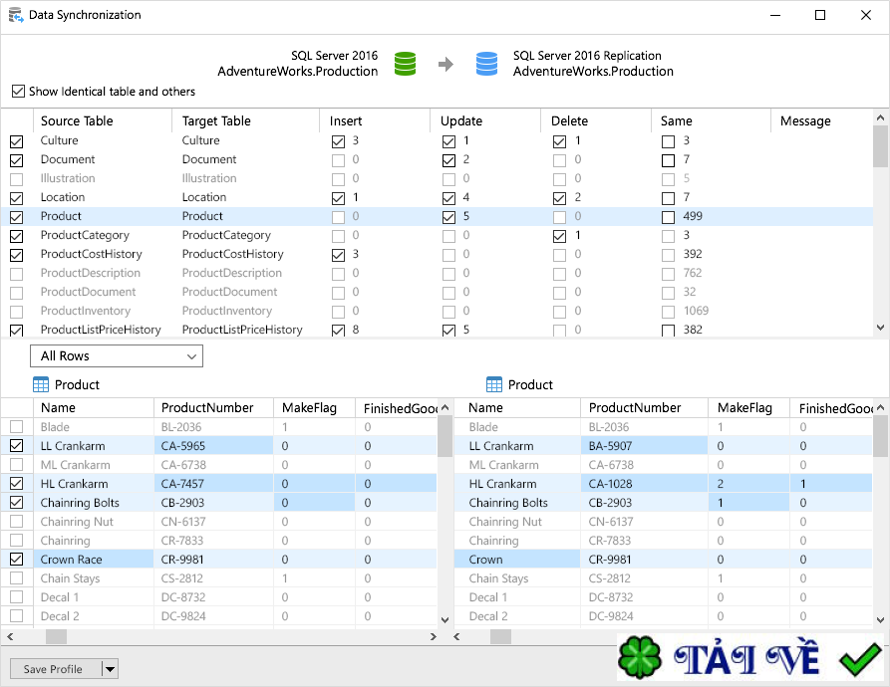Click the Same column header
The width and height of the screenshot is (890, 687).
coord(712,120)
